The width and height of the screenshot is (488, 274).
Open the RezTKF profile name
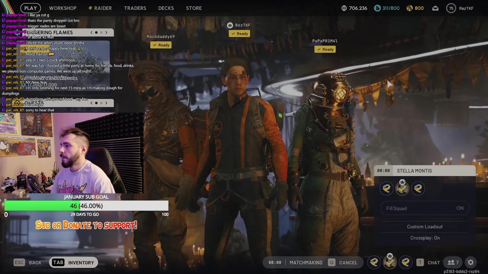click(466, 8)
